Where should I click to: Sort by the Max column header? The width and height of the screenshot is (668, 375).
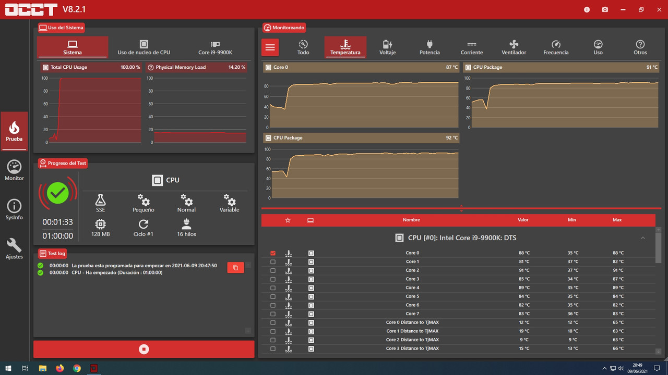point(617,220)
